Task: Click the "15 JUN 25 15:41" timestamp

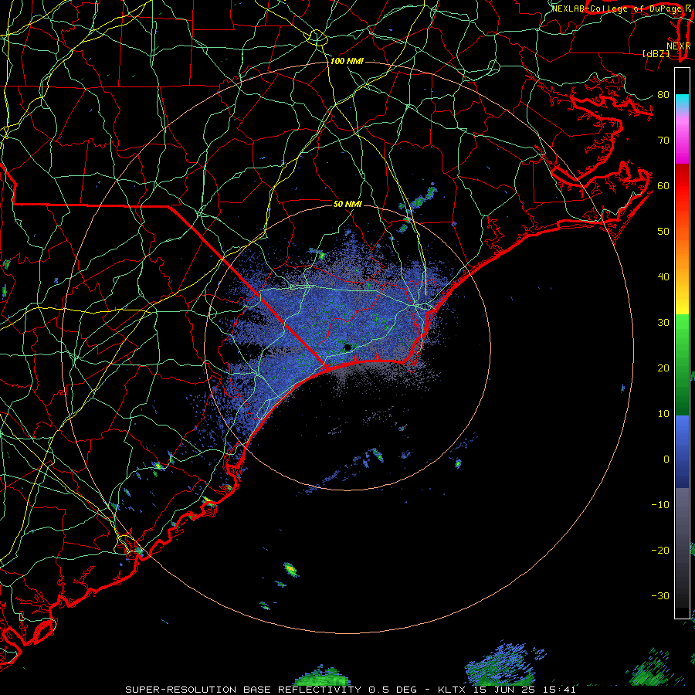Action: pos(524,690)
